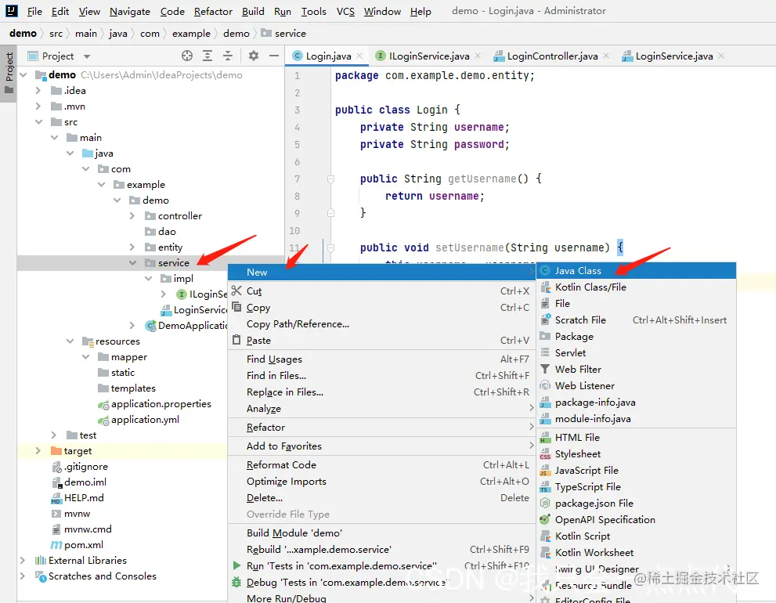Choose Find Usages from context menu
This screenshot has height=603, width=776.
[x=381, y=359]
